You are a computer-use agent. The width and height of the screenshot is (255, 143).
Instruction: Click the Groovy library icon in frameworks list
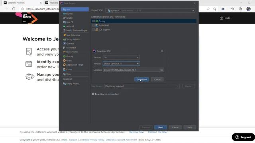97,21
